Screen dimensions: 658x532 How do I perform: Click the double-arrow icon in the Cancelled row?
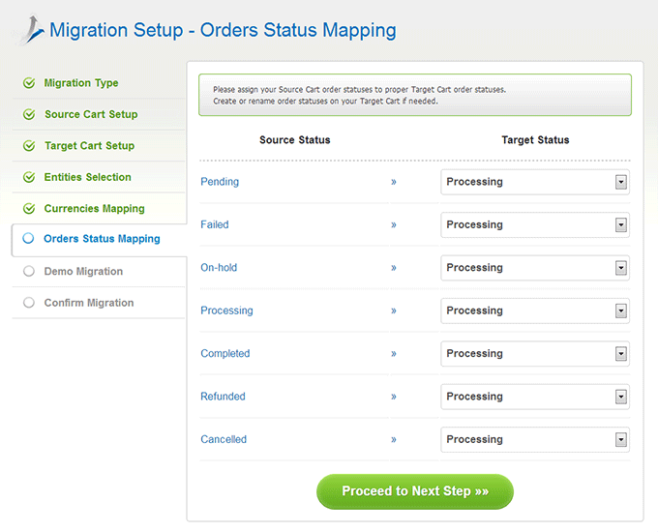(x=394, y=440)
